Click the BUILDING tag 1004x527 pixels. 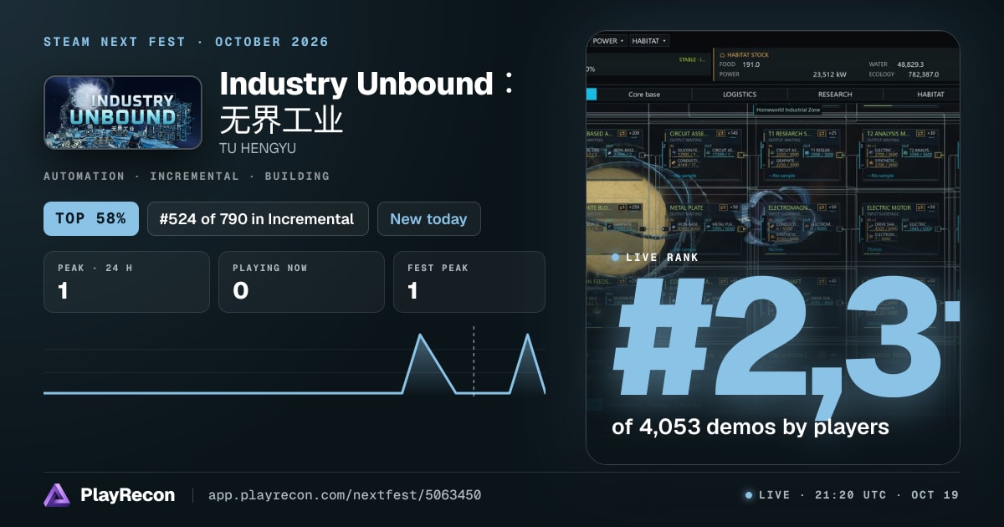(297, 177)
